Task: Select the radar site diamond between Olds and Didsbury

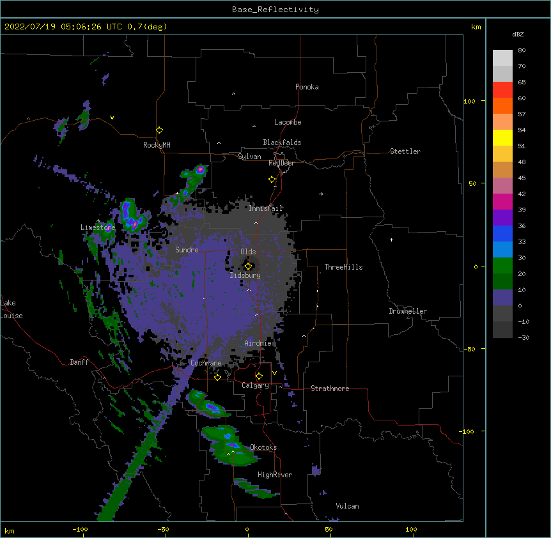Action: point(248,266)
